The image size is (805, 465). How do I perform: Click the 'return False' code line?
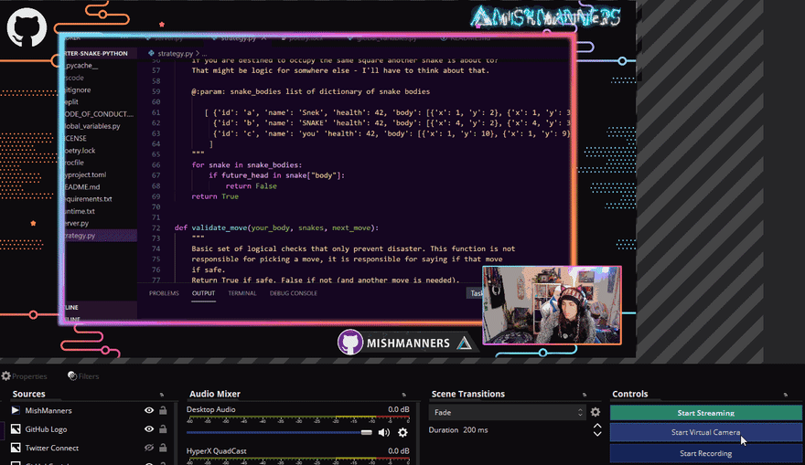point(251,185)
